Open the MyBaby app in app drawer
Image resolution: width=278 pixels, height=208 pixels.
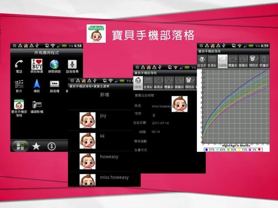pos(19,108)
